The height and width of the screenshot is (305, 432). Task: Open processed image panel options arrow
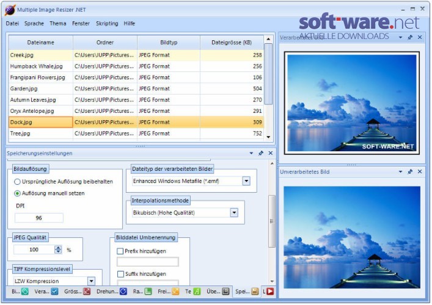coord(401,37)
